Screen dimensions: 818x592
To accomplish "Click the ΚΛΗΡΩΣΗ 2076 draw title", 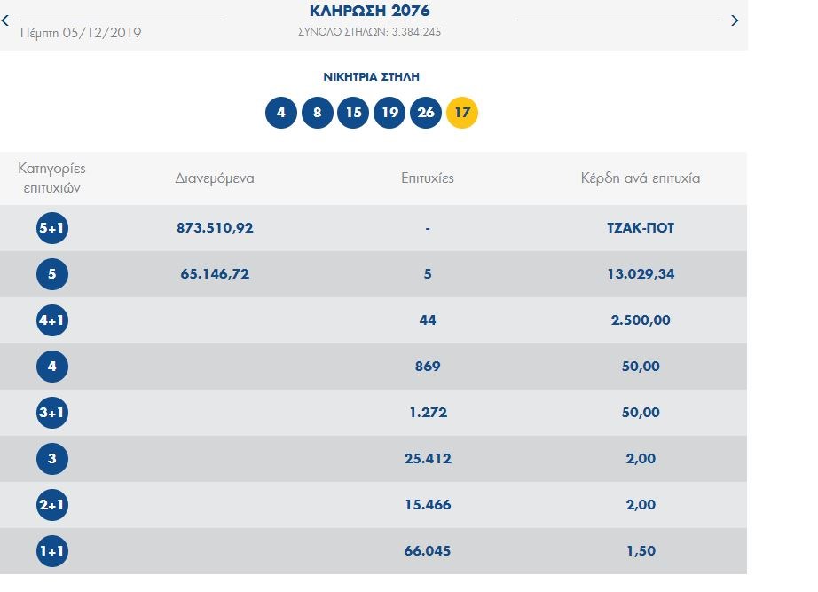I will click(x=369, y=12).
